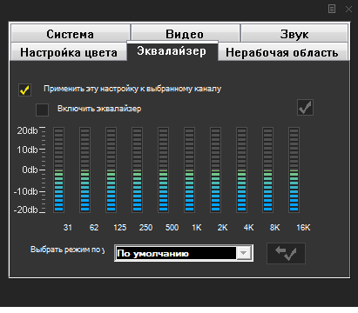The height and width of the screenshot is (313, 358).
Task: Click the 20db scale label
Action: click(27, 130)
